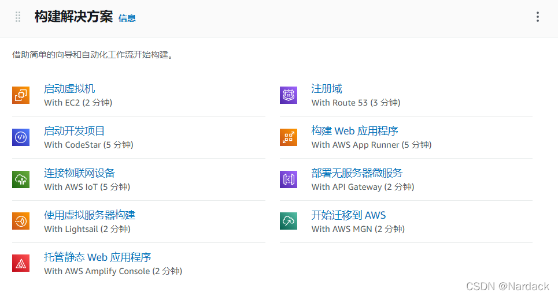Viewport: 558px width, 296px height.
Task: Click the text 'With EC2 (2 分钟)'
Action: (78, 103)
